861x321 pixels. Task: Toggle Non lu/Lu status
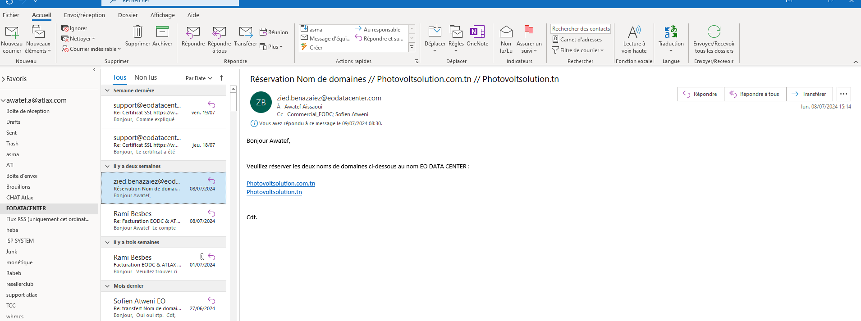point(506,32)
